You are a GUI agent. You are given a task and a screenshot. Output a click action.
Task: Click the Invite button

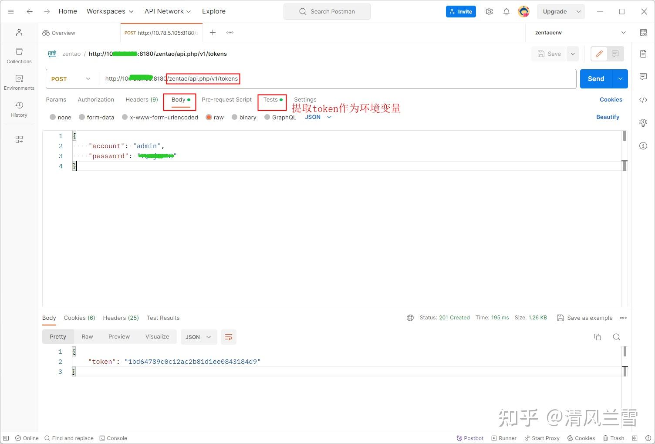pos(461,12)
